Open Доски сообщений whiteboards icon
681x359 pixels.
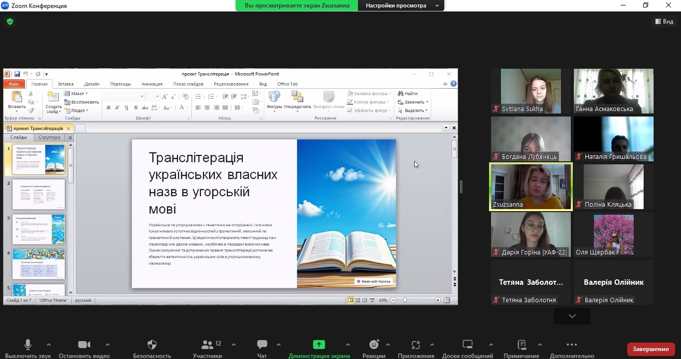coord(468,345)
